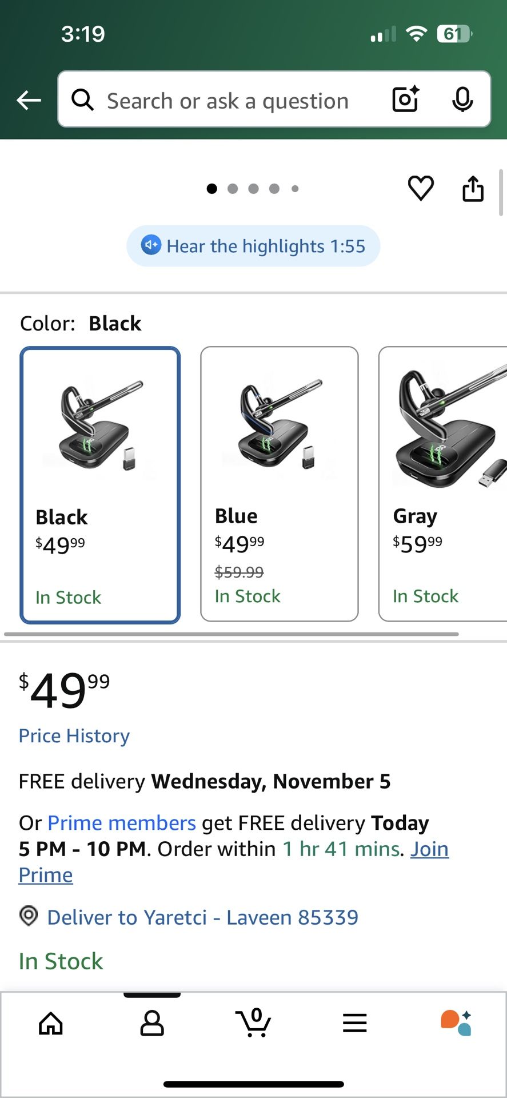Open Price History link
The height and width of the screenshot is (1098, 507).
point(74,735)
